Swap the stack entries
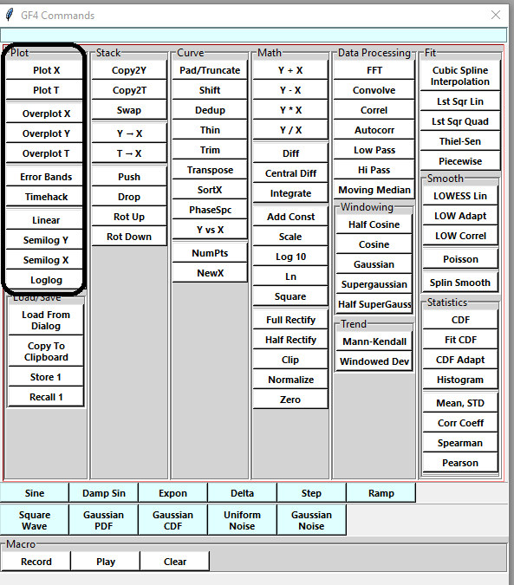Screen dimensions: 514x585 [129, 110]
